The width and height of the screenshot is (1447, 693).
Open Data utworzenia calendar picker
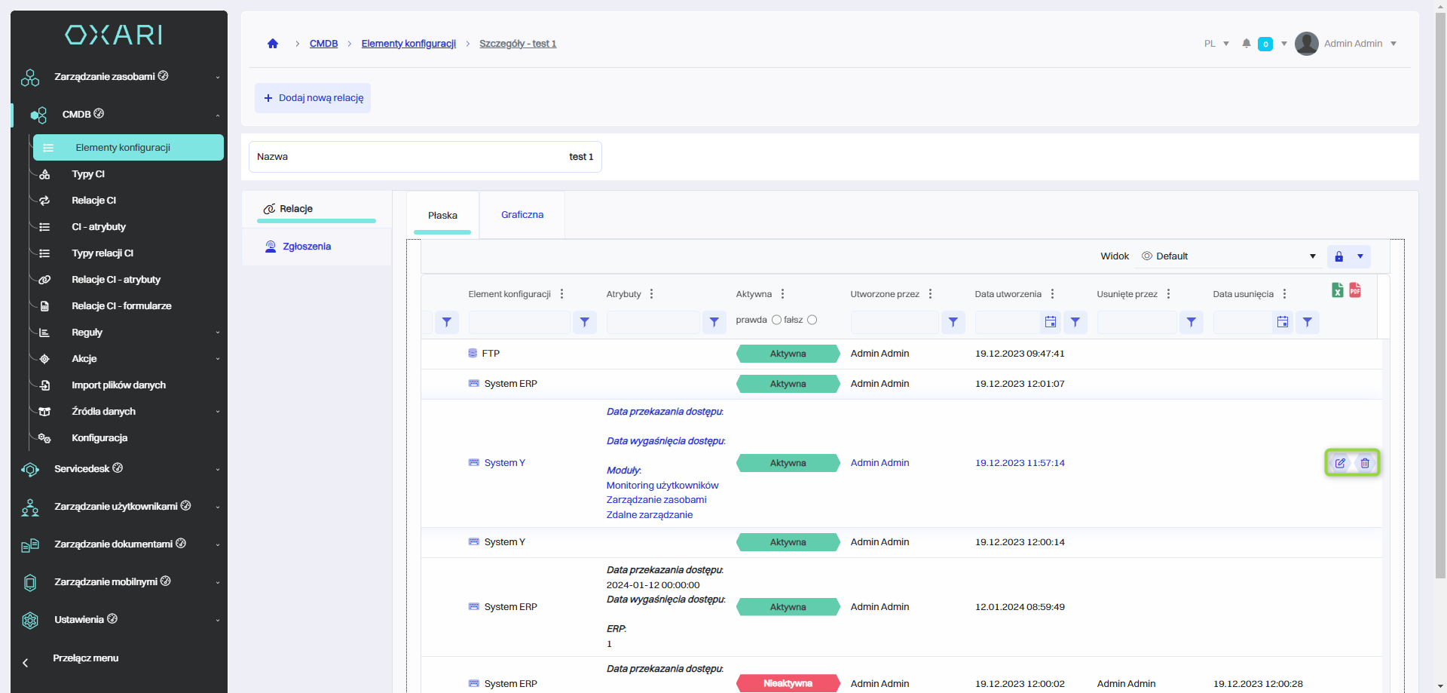click(1051, 322)
